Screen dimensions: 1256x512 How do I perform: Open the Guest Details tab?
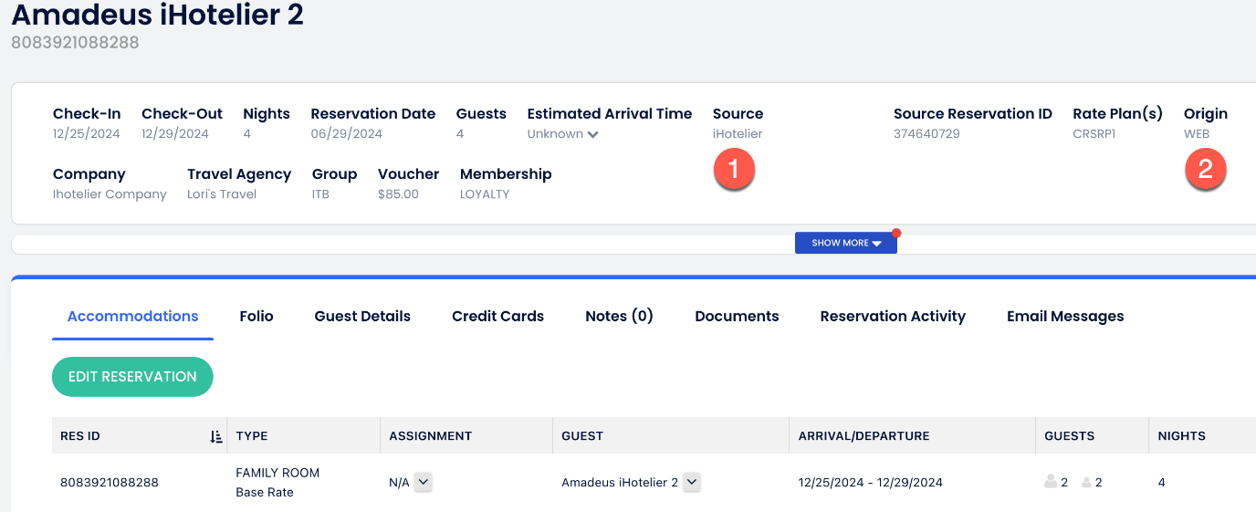[x=362, y=316]
